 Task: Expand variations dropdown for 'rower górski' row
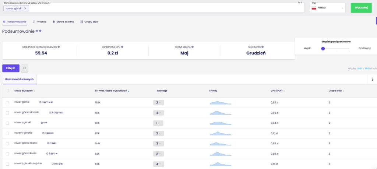tap(158, 102)
